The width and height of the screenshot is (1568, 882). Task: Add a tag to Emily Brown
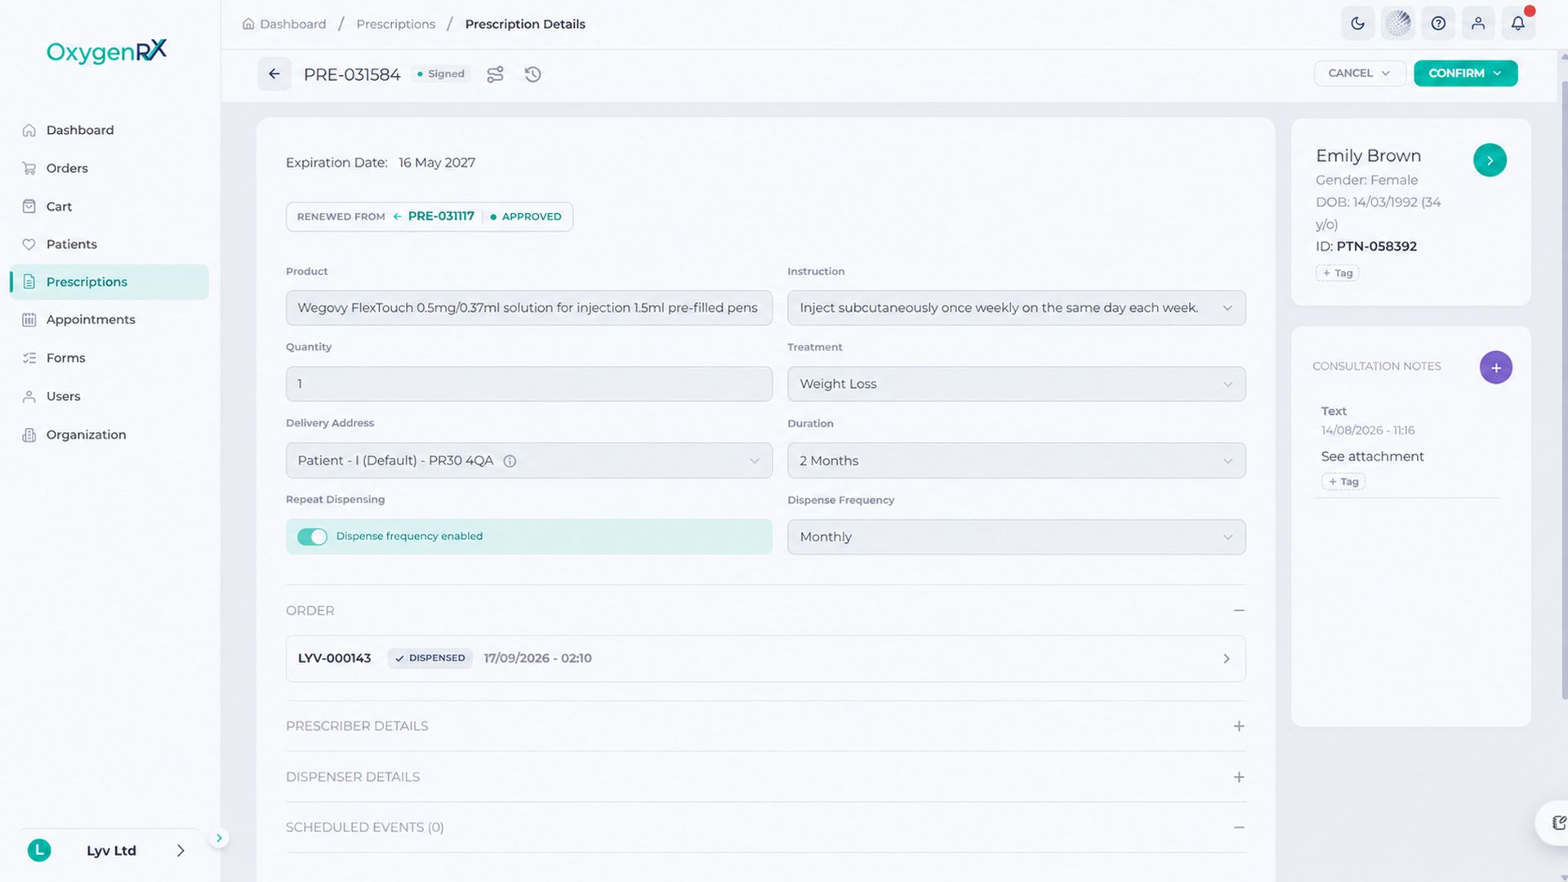(x=1337, y=273)
